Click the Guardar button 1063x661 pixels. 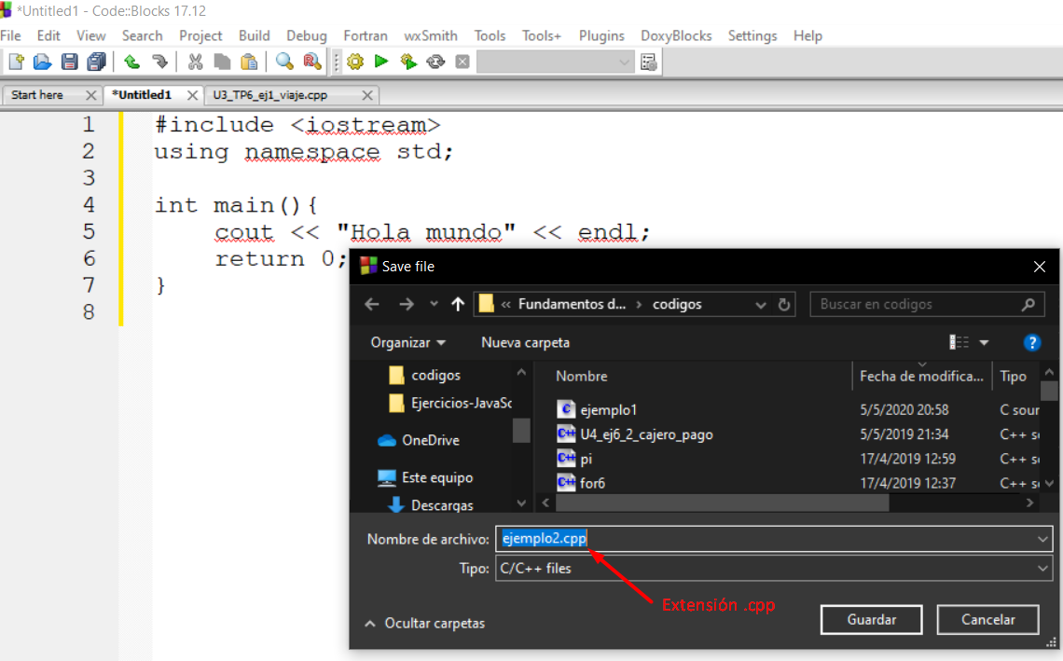coord(870,619)
